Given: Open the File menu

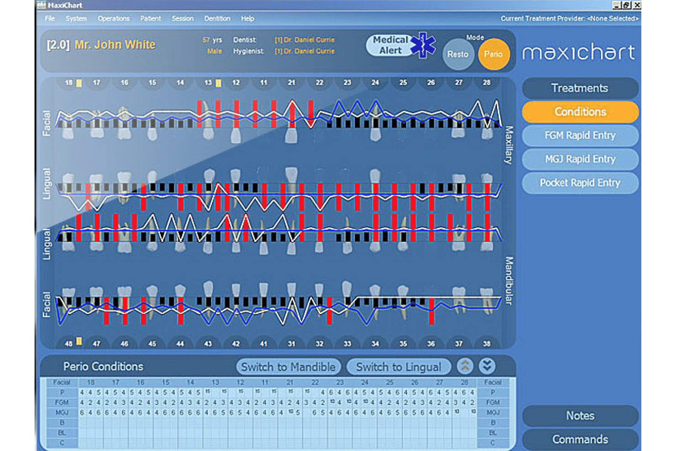Looking at the screenshot, I should coord(50,19).
